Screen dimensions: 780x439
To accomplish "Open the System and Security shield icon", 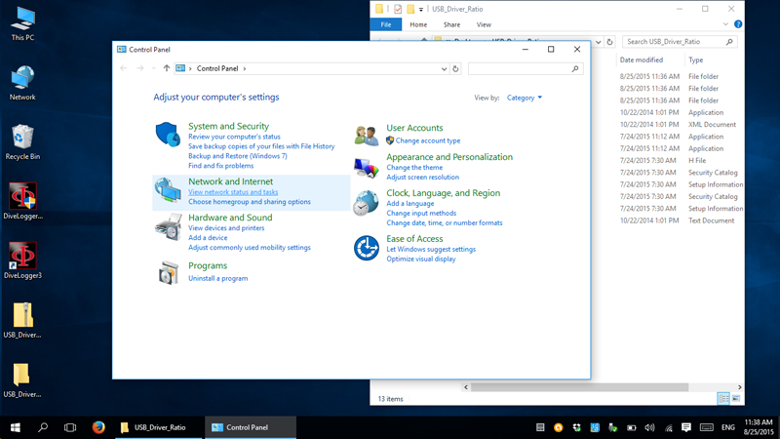I will tap(168, 135).
